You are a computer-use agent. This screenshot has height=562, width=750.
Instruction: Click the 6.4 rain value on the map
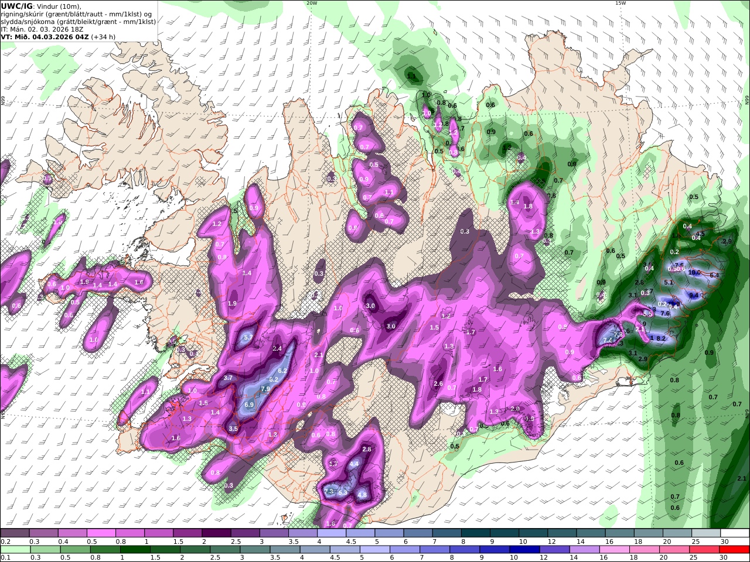[714, 275]
